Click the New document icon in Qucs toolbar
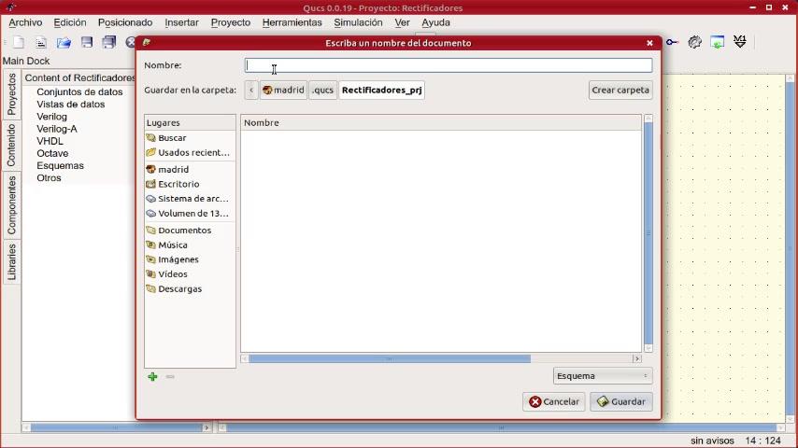This screenshot has height=448, width=798. [x=19, y=42]
